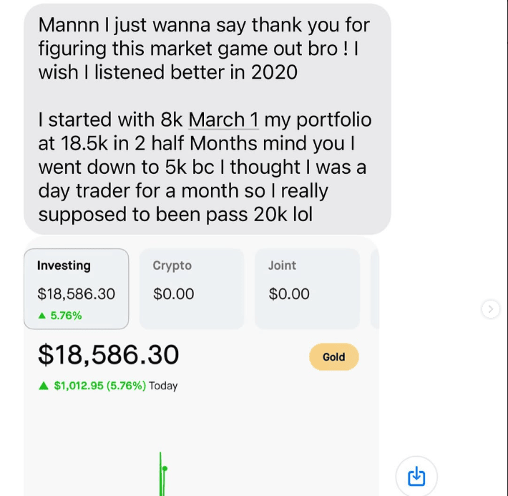Select the green dot on chart
The width and height of the screenshot is (508, 496).
(x=165, y=469)
